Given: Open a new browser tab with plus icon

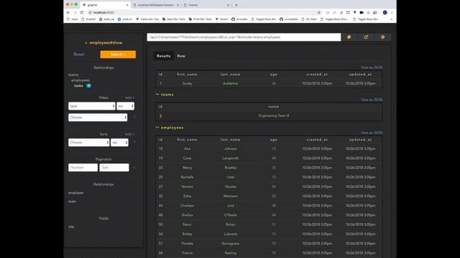Looking at the screenshot, I should pos(236,5).
